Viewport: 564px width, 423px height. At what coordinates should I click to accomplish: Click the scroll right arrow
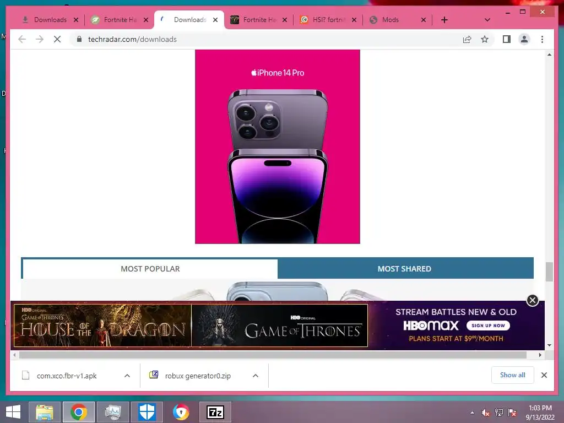540,355
